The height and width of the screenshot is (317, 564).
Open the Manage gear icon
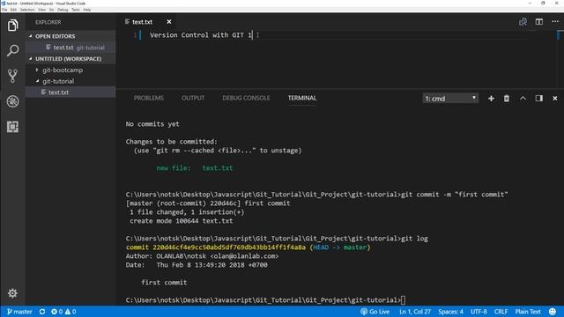coord(12,293)
